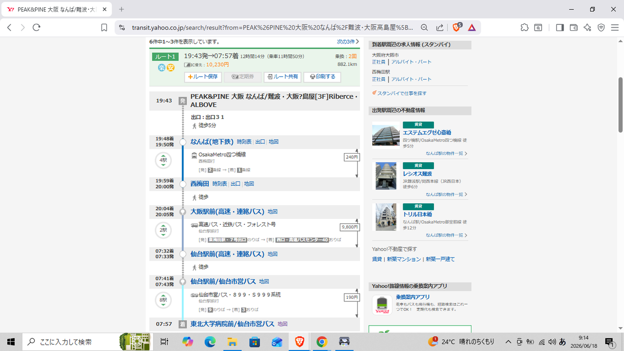Screen dimensions: 624x351
Task: Open the Brave Wallet icon
Action: point(574,28)
